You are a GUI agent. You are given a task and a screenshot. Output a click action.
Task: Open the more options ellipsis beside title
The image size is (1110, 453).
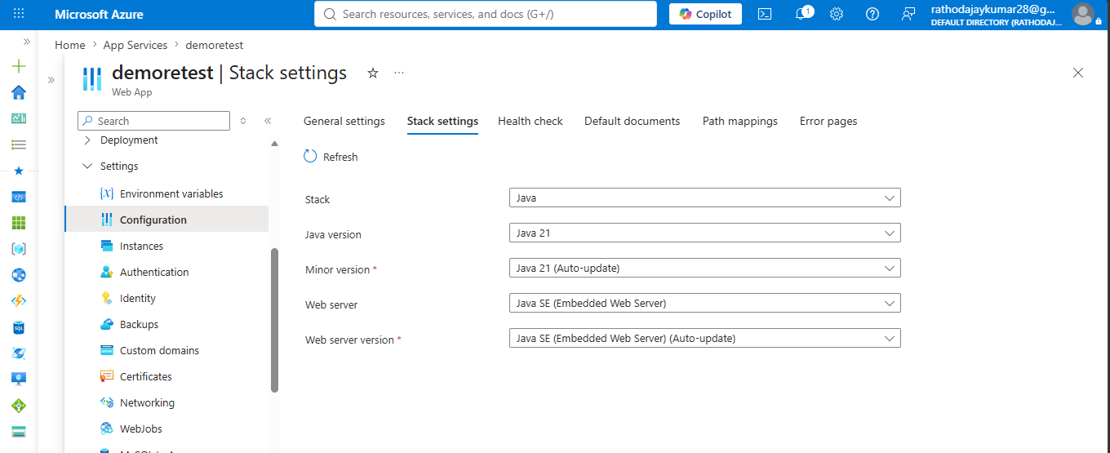(399, 73)
